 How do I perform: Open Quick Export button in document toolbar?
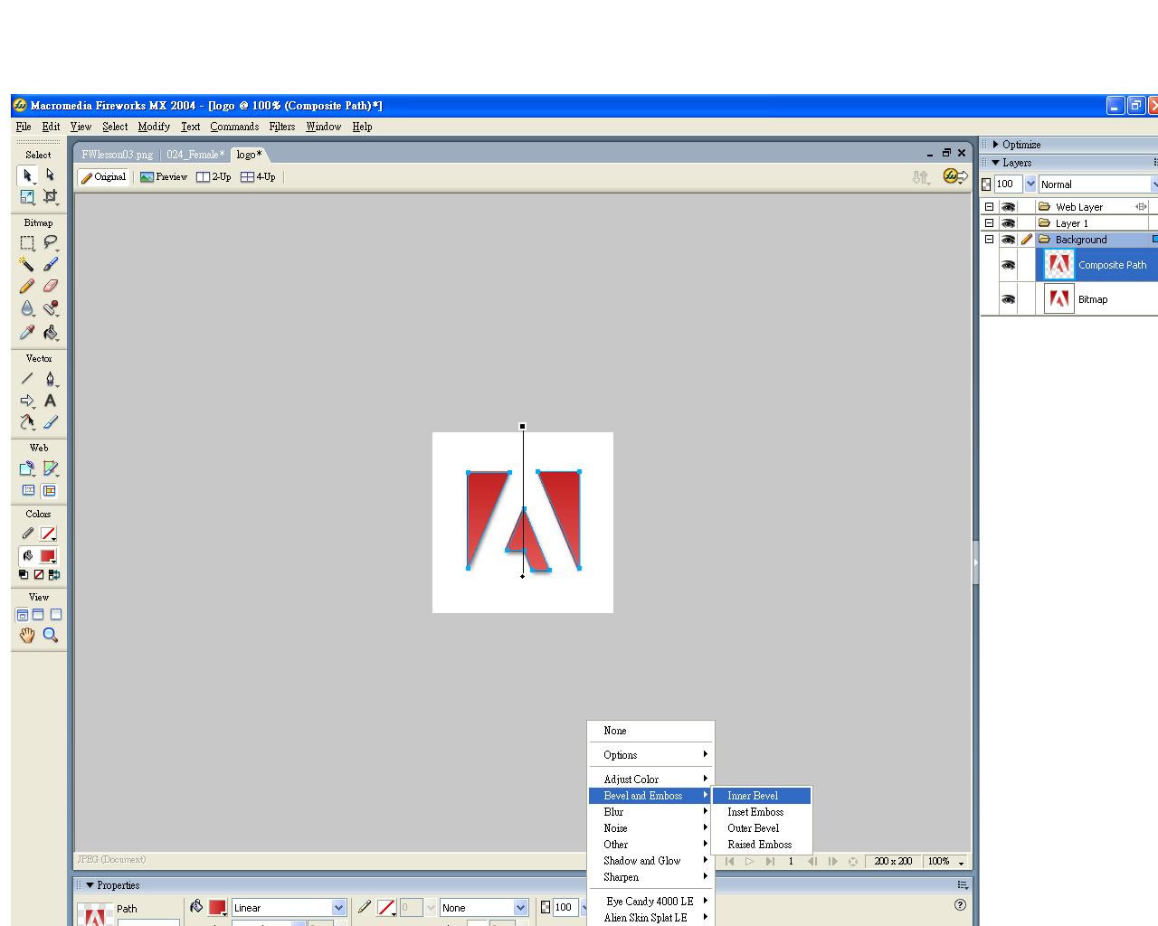click(x=955, y=176)
